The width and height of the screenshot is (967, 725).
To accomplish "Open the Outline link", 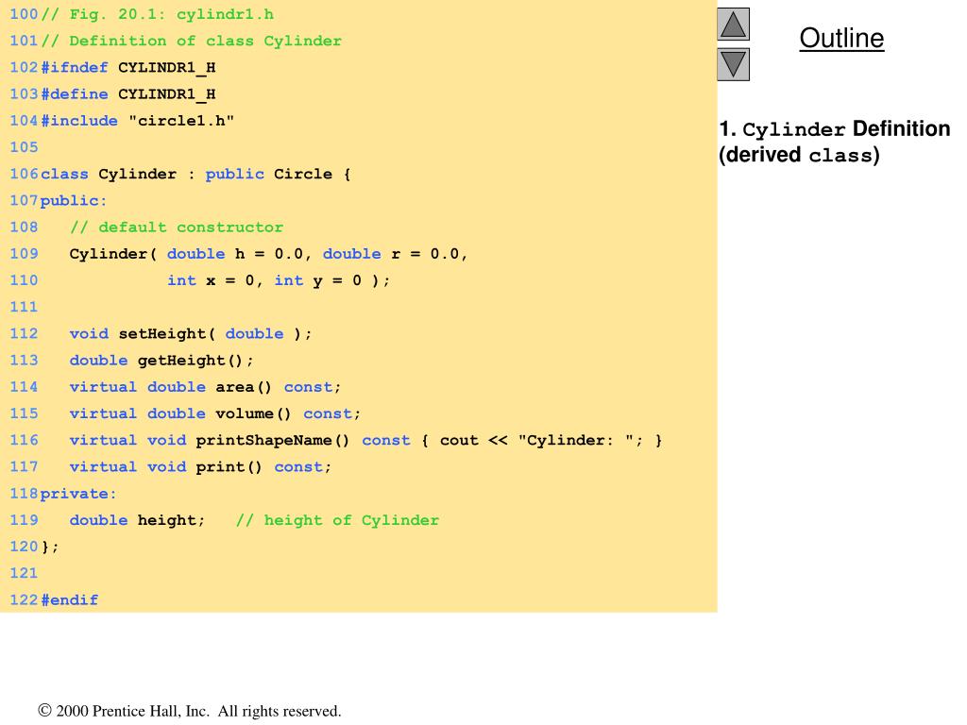I will click(841, 38).
